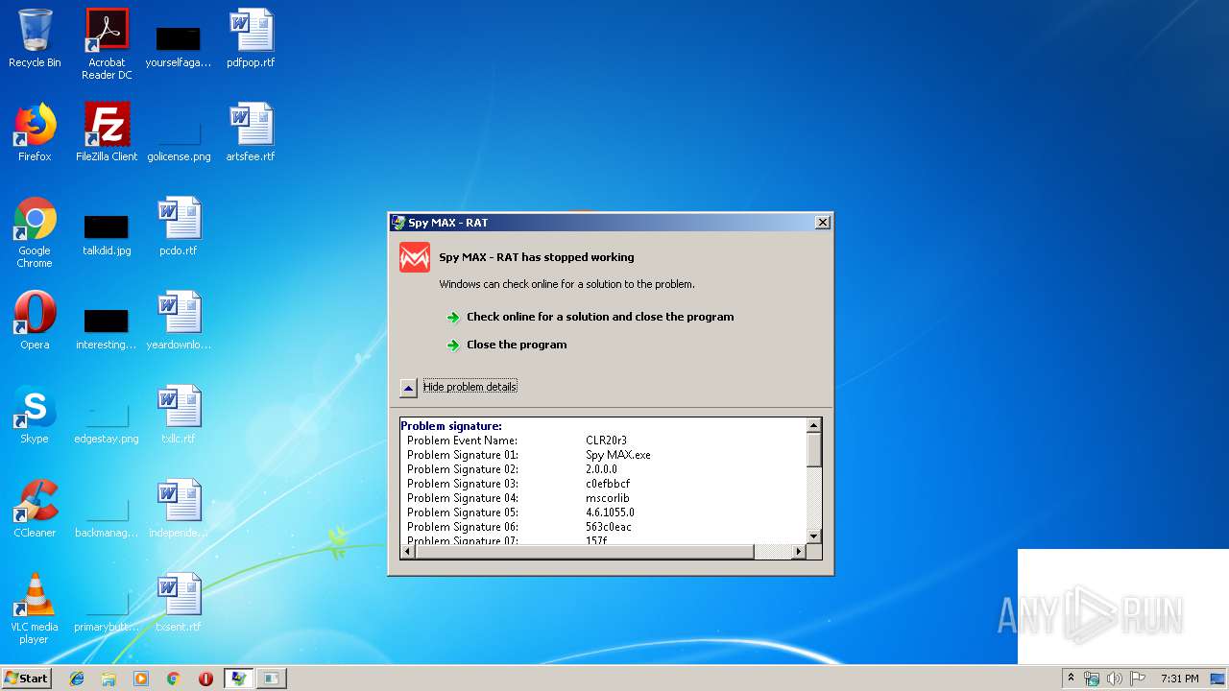Open the media player taskbar icon

coord(141,679)
